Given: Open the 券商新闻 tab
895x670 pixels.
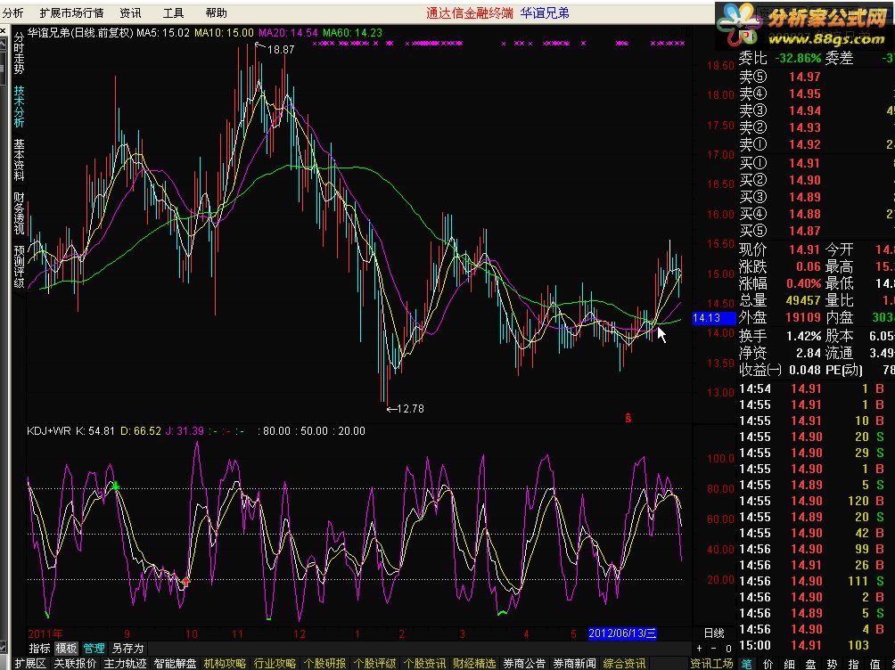Looking at the screenshot, I should [x=574, y=663].
